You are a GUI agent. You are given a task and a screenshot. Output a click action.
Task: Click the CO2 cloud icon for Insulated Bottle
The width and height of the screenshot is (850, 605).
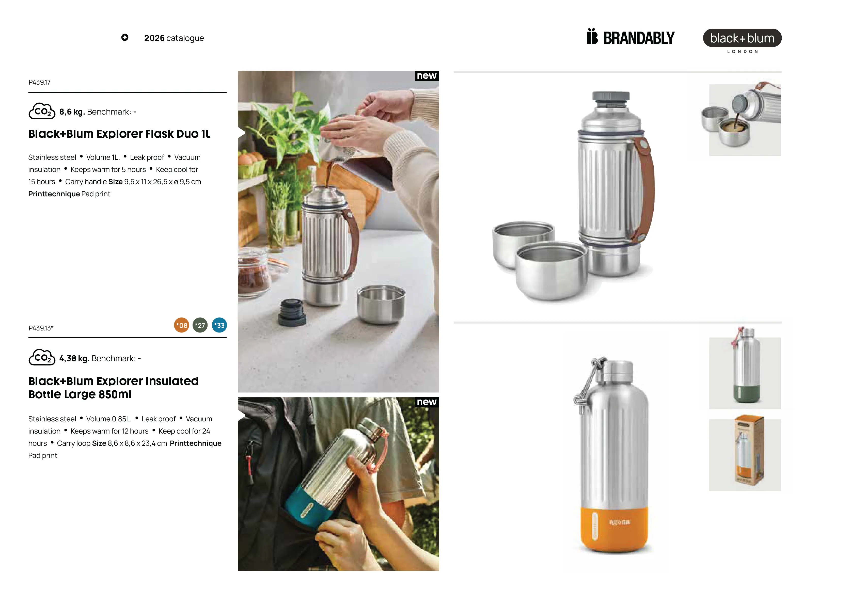pyautogui.click(x=42, y=357)
